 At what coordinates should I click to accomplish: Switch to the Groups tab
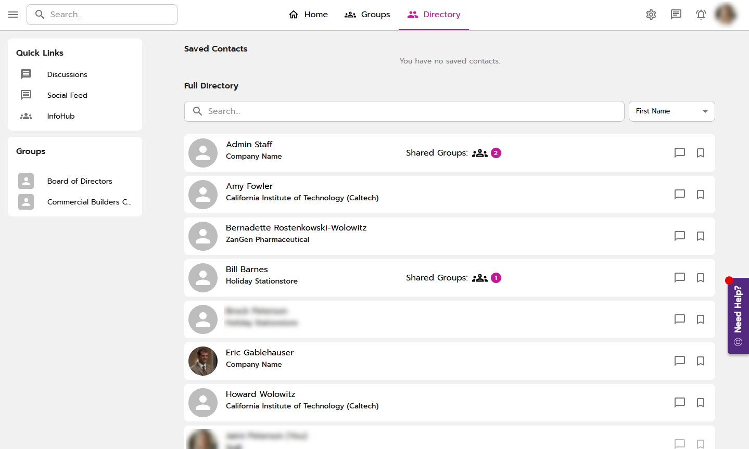(367, 15)
